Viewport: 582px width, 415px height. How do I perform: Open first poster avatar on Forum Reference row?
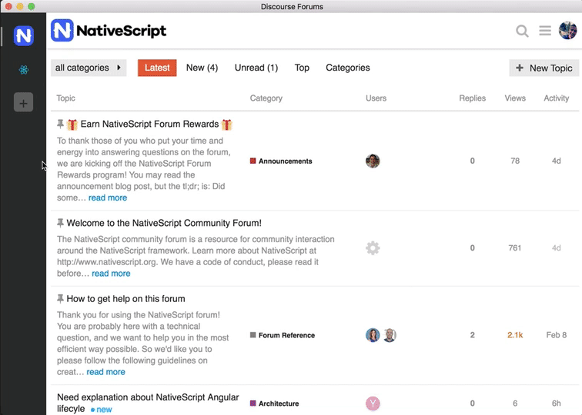[373, 335]
